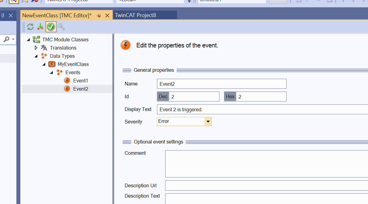Select Event2 in the tree
The width and height of the screenshot is (368, 204).
point(81,89)
